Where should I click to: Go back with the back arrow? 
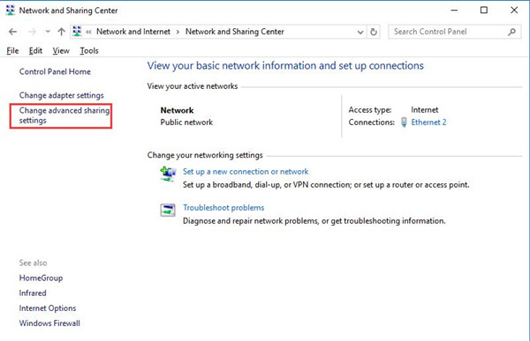coord(13,32)
